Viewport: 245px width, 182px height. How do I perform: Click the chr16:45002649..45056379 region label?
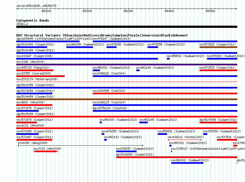point(36,6)
